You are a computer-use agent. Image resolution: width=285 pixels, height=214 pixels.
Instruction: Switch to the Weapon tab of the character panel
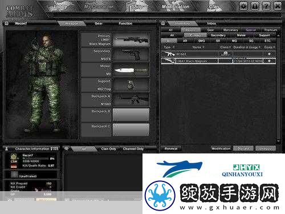pyautogui.click(x=72, y=23)
